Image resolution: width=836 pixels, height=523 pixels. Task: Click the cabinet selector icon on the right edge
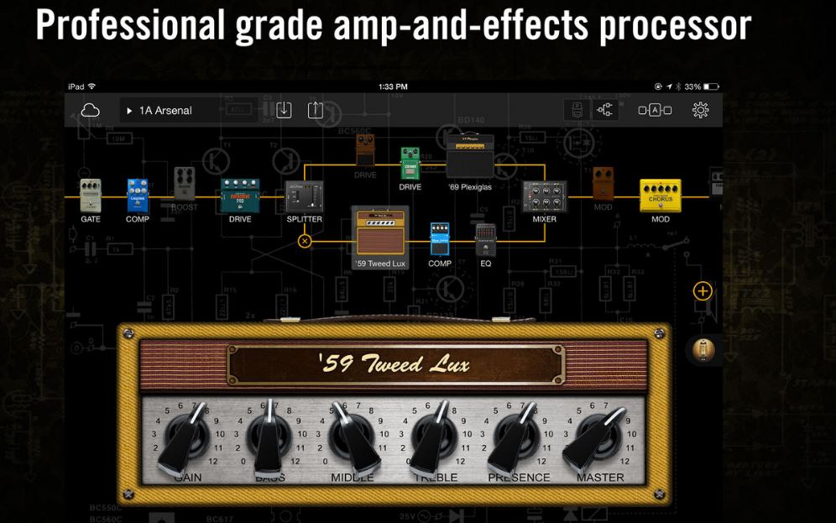[703, 350]
